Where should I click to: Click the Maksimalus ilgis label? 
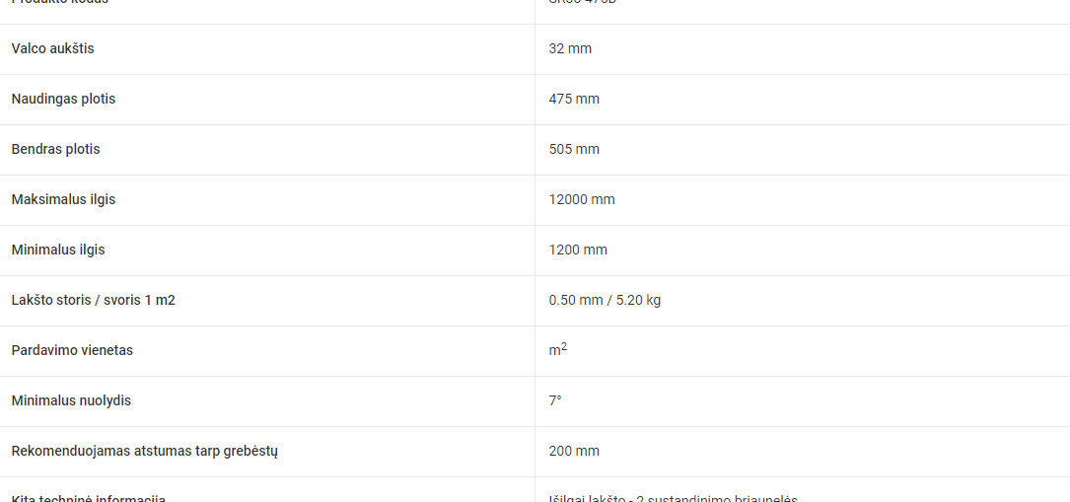click(63, 200)
